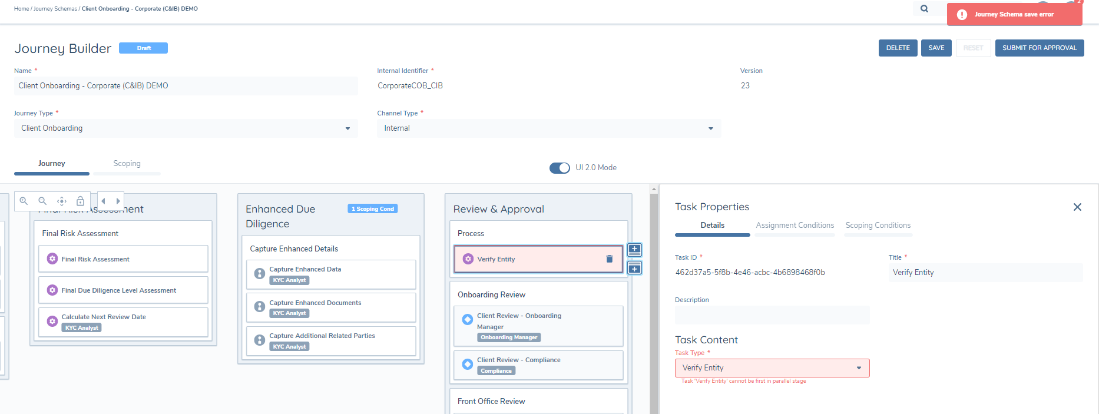This screenshot has height=414, width=1099.
Task: Switch to the Scoping tab
Action: coord(127,164)
